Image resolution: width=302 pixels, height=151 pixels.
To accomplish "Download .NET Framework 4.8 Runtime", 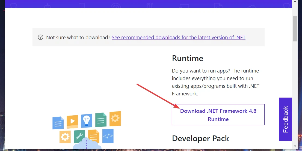I will pyautogui.click(x=218, y=115).
